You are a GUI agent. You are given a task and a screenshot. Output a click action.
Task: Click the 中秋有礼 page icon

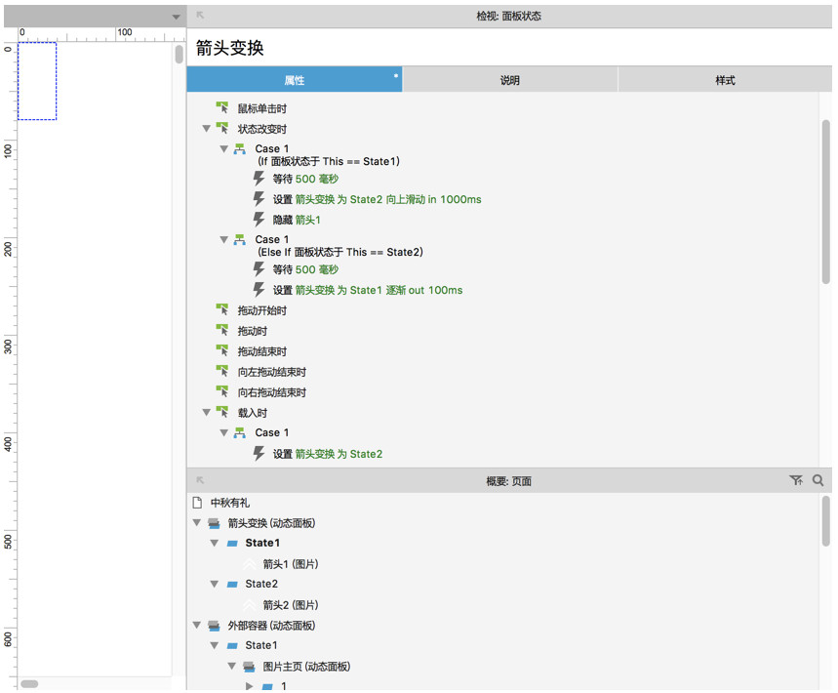pyautogui.click(x=198, y=503)
